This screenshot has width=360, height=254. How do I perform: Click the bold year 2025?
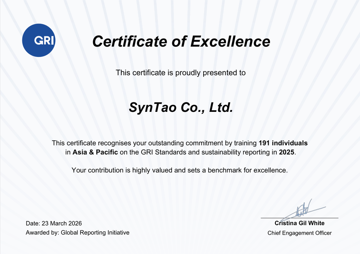(287, 152)
